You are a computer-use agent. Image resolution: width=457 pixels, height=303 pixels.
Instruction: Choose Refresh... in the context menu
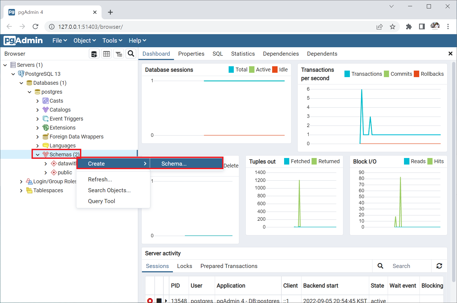tap(100, 179)
